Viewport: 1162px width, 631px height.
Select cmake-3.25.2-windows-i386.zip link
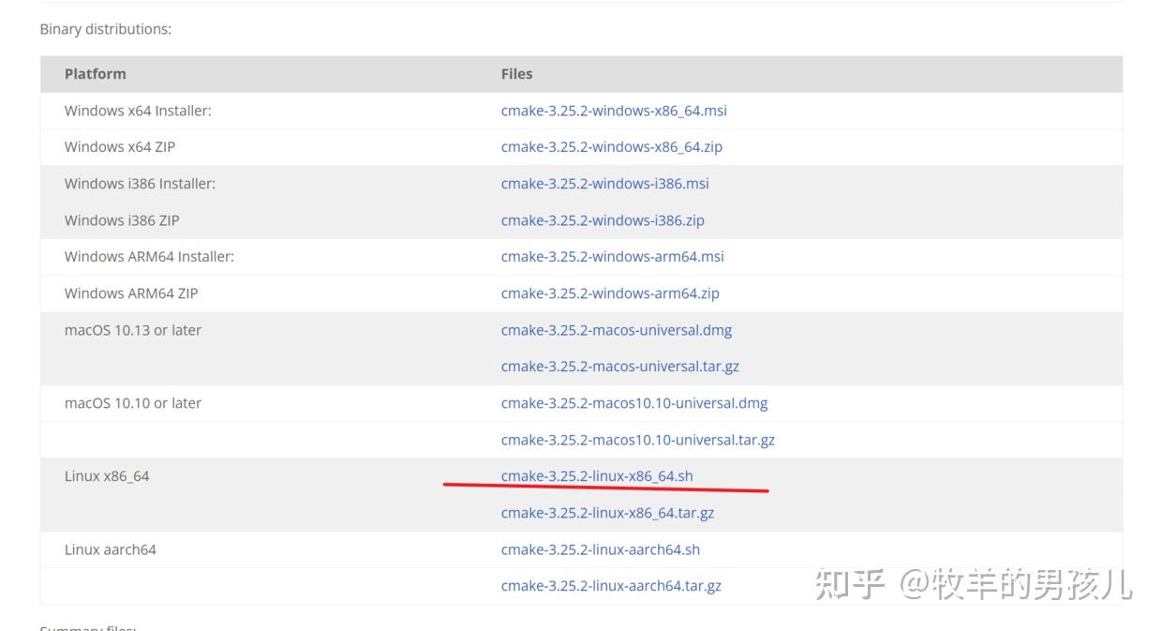(x=603, y=220)
